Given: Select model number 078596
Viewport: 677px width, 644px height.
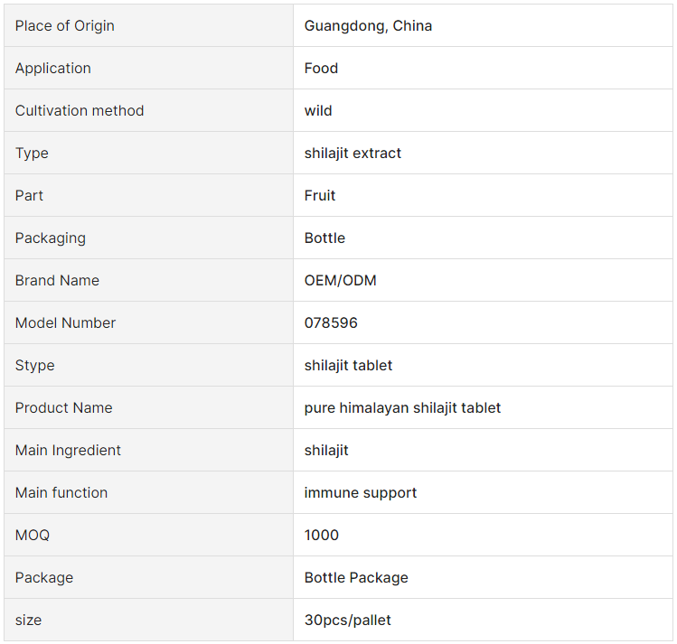Looking at the screenshot, I should coord(331,322).
